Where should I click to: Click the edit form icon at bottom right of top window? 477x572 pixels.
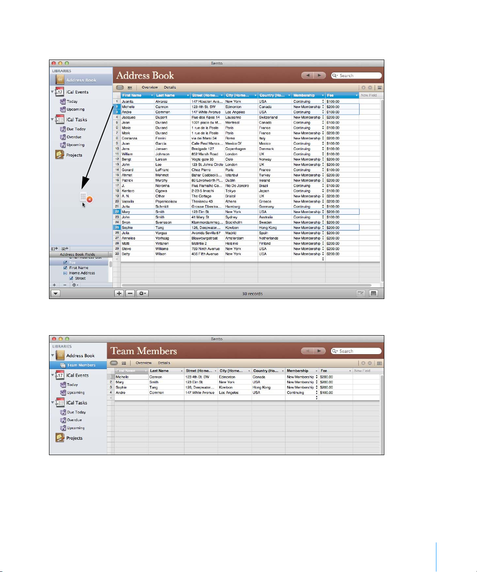point(361,293)
